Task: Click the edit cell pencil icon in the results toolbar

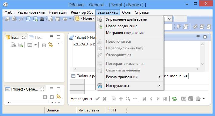Action: [x=114, y=99]
